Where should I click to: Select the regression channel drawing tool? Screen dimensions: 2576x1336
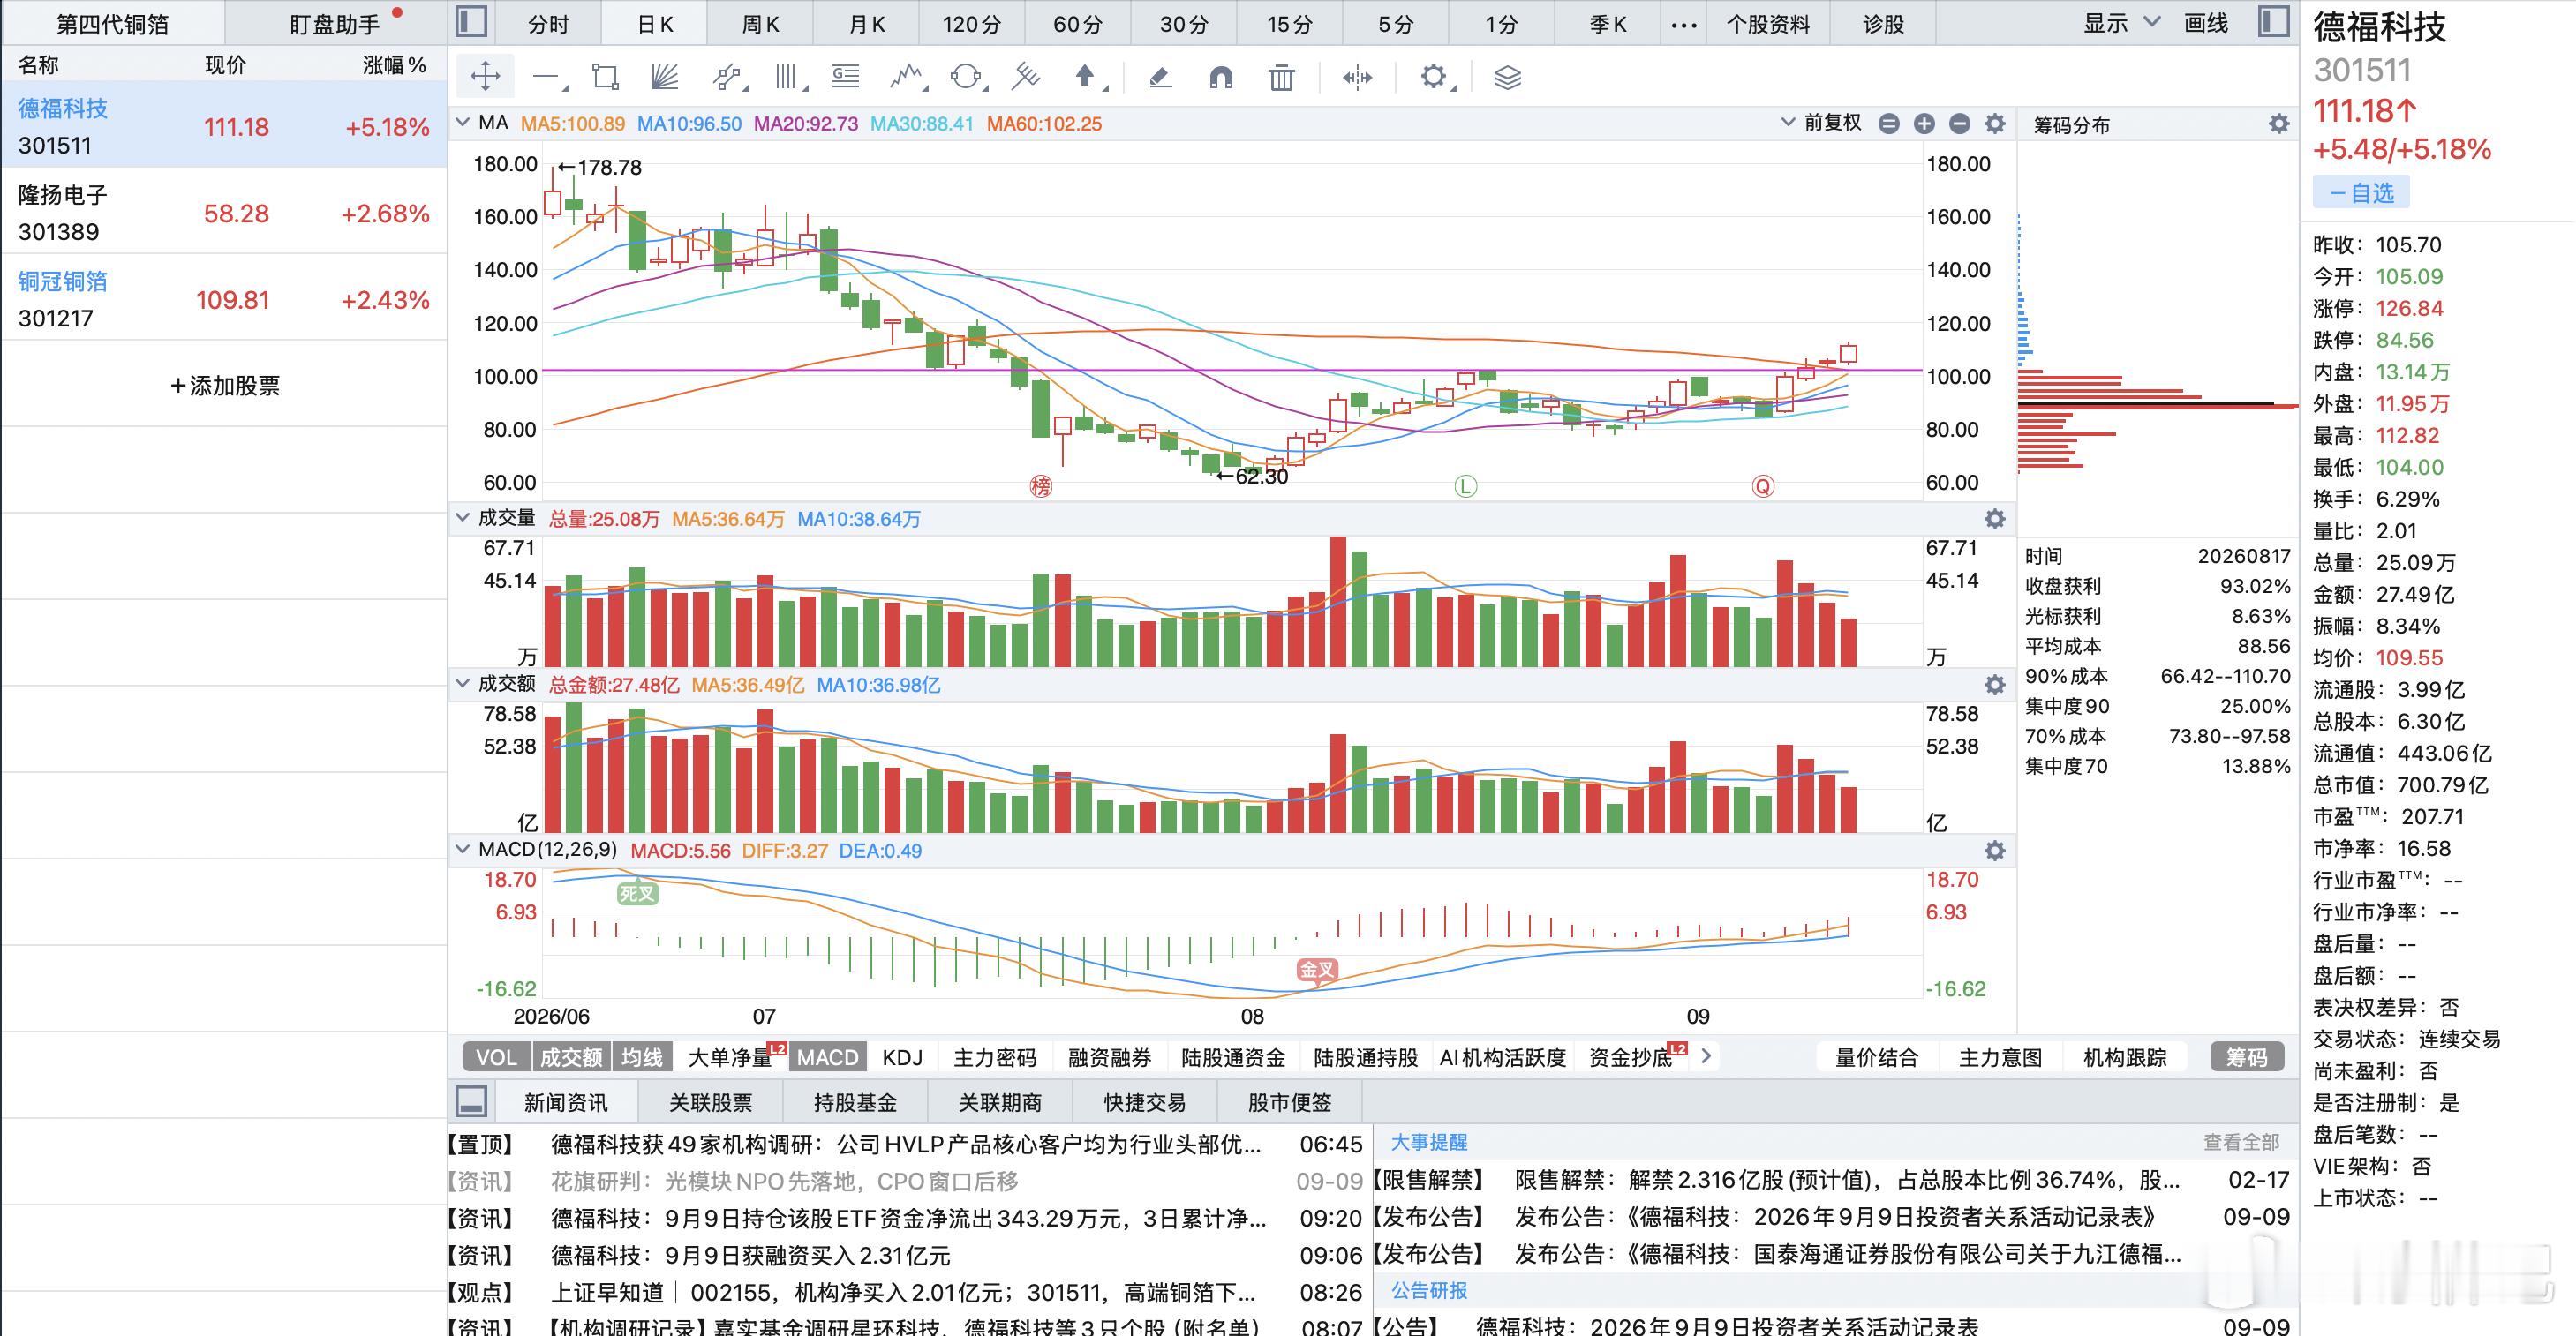(727, 77)
